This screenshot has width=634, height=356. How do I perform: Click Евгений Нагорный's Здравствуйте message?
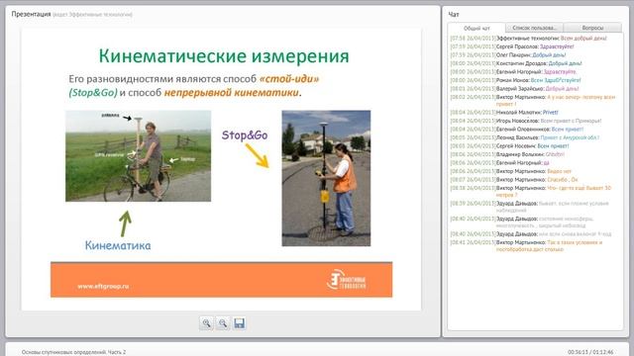(x=513, y=72)
